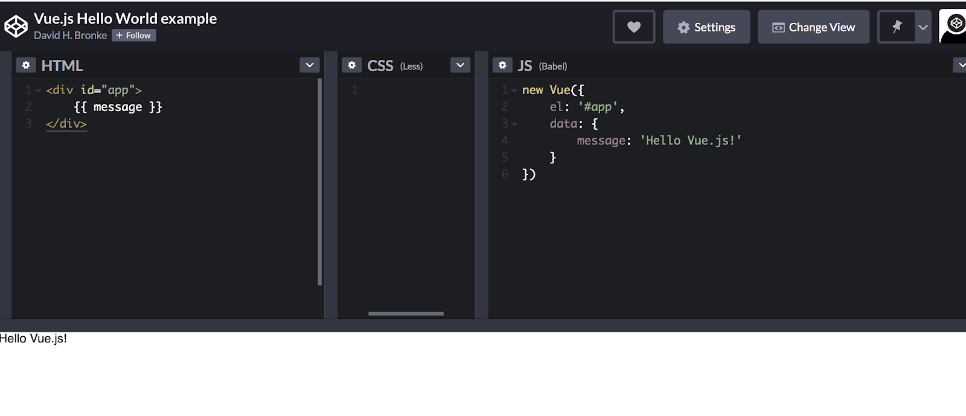The width and height of the screenshot is (966, 416).
Task: Click the CSS horizontal scrollbar
Action: 406,313
